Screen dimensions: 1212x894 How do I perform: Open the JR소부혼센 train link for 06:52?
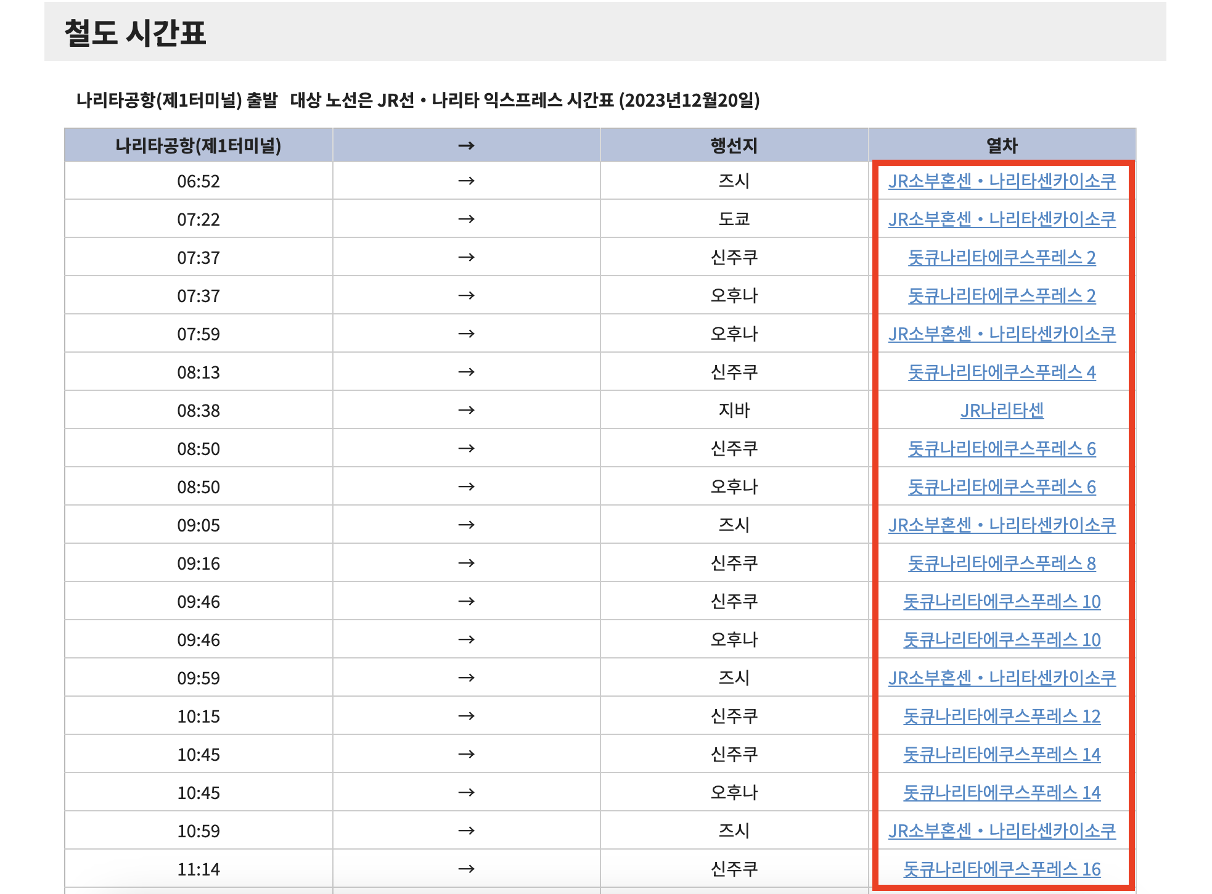pos(1002,181)
